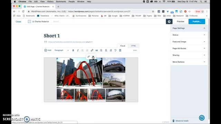
Task: Switch to the HTML editor tab
Action: tap(134, 46)
